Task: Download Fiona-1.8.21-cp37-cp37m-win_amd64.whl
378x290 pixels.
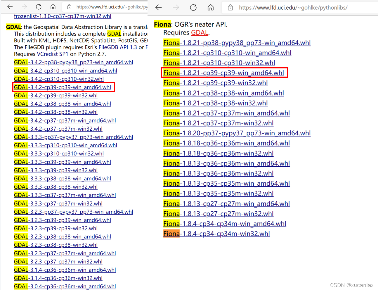Action: click(226, 113)
